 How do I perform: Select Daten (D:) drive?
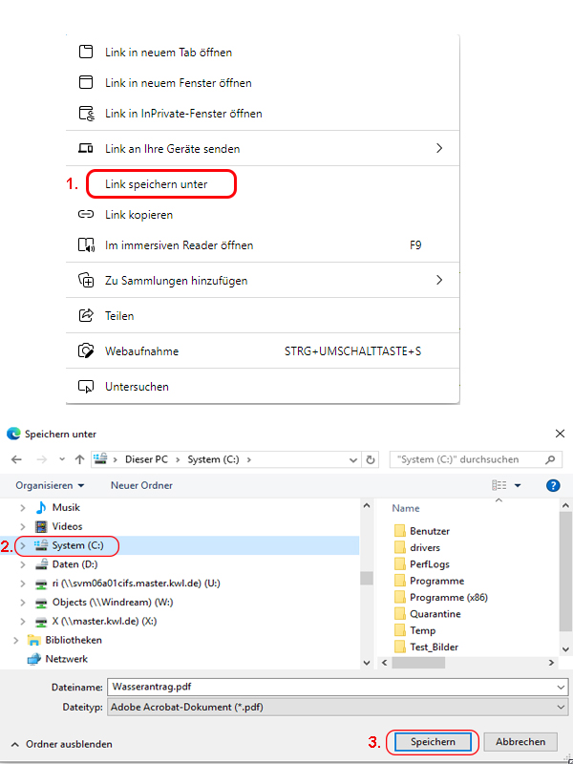coord(74,564)
